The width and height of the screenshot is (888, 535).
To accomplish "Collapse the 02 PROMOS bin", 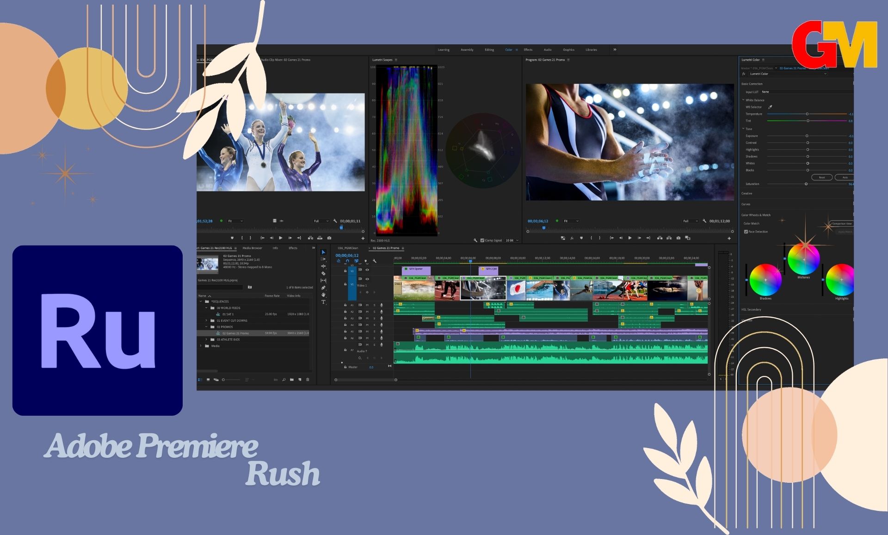I will (207, 327).
